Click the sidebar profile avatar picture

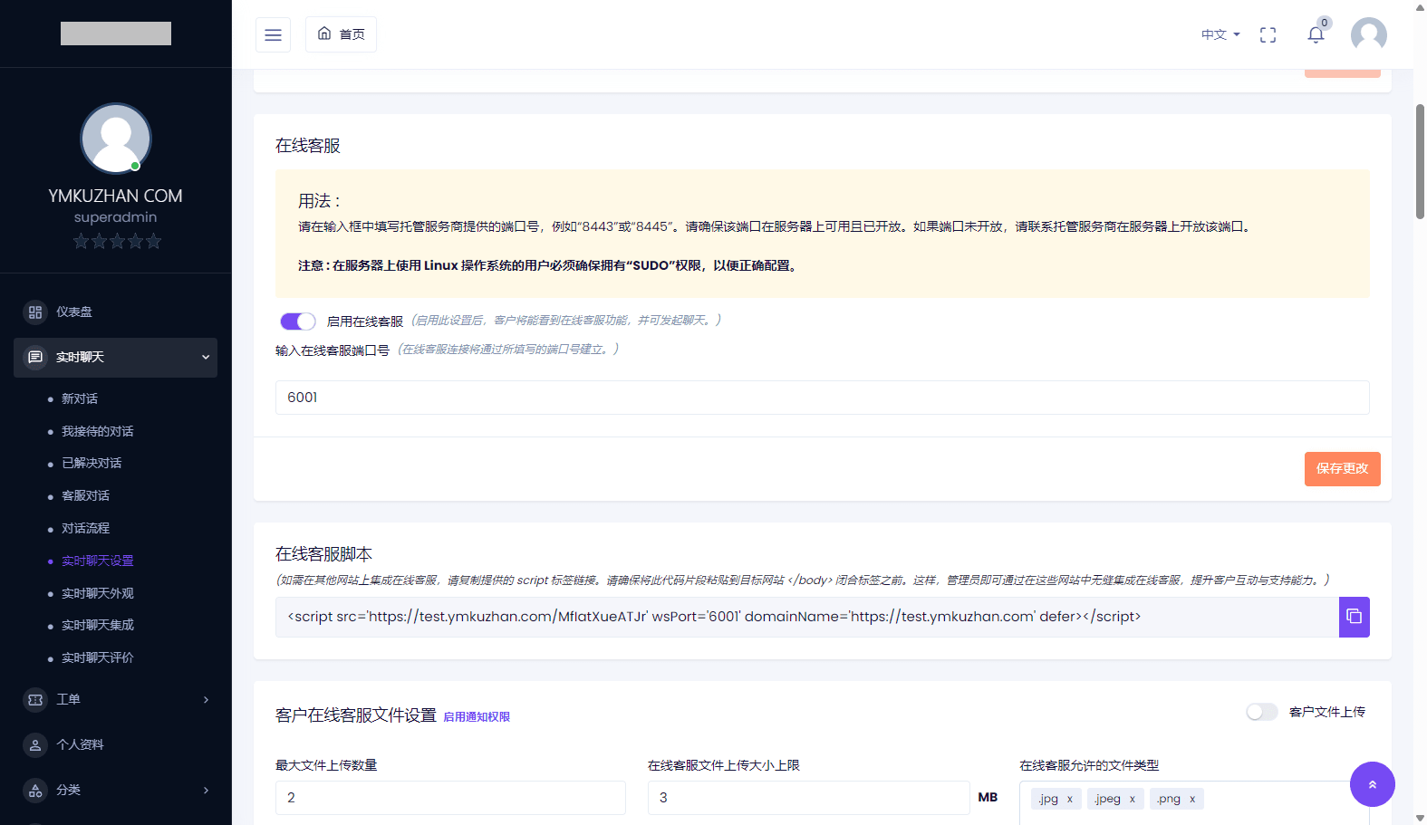pyautogui.click(x=116, y=139)
